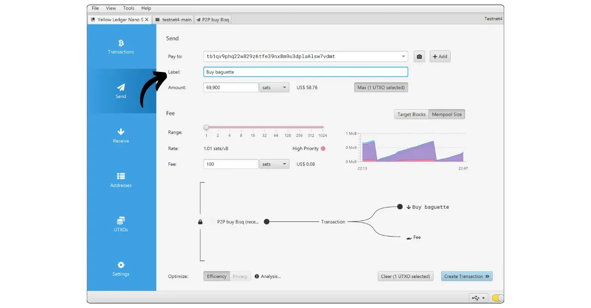Open the UTXOs coins icon
The image size is (591, 308).
coord(121,220)
